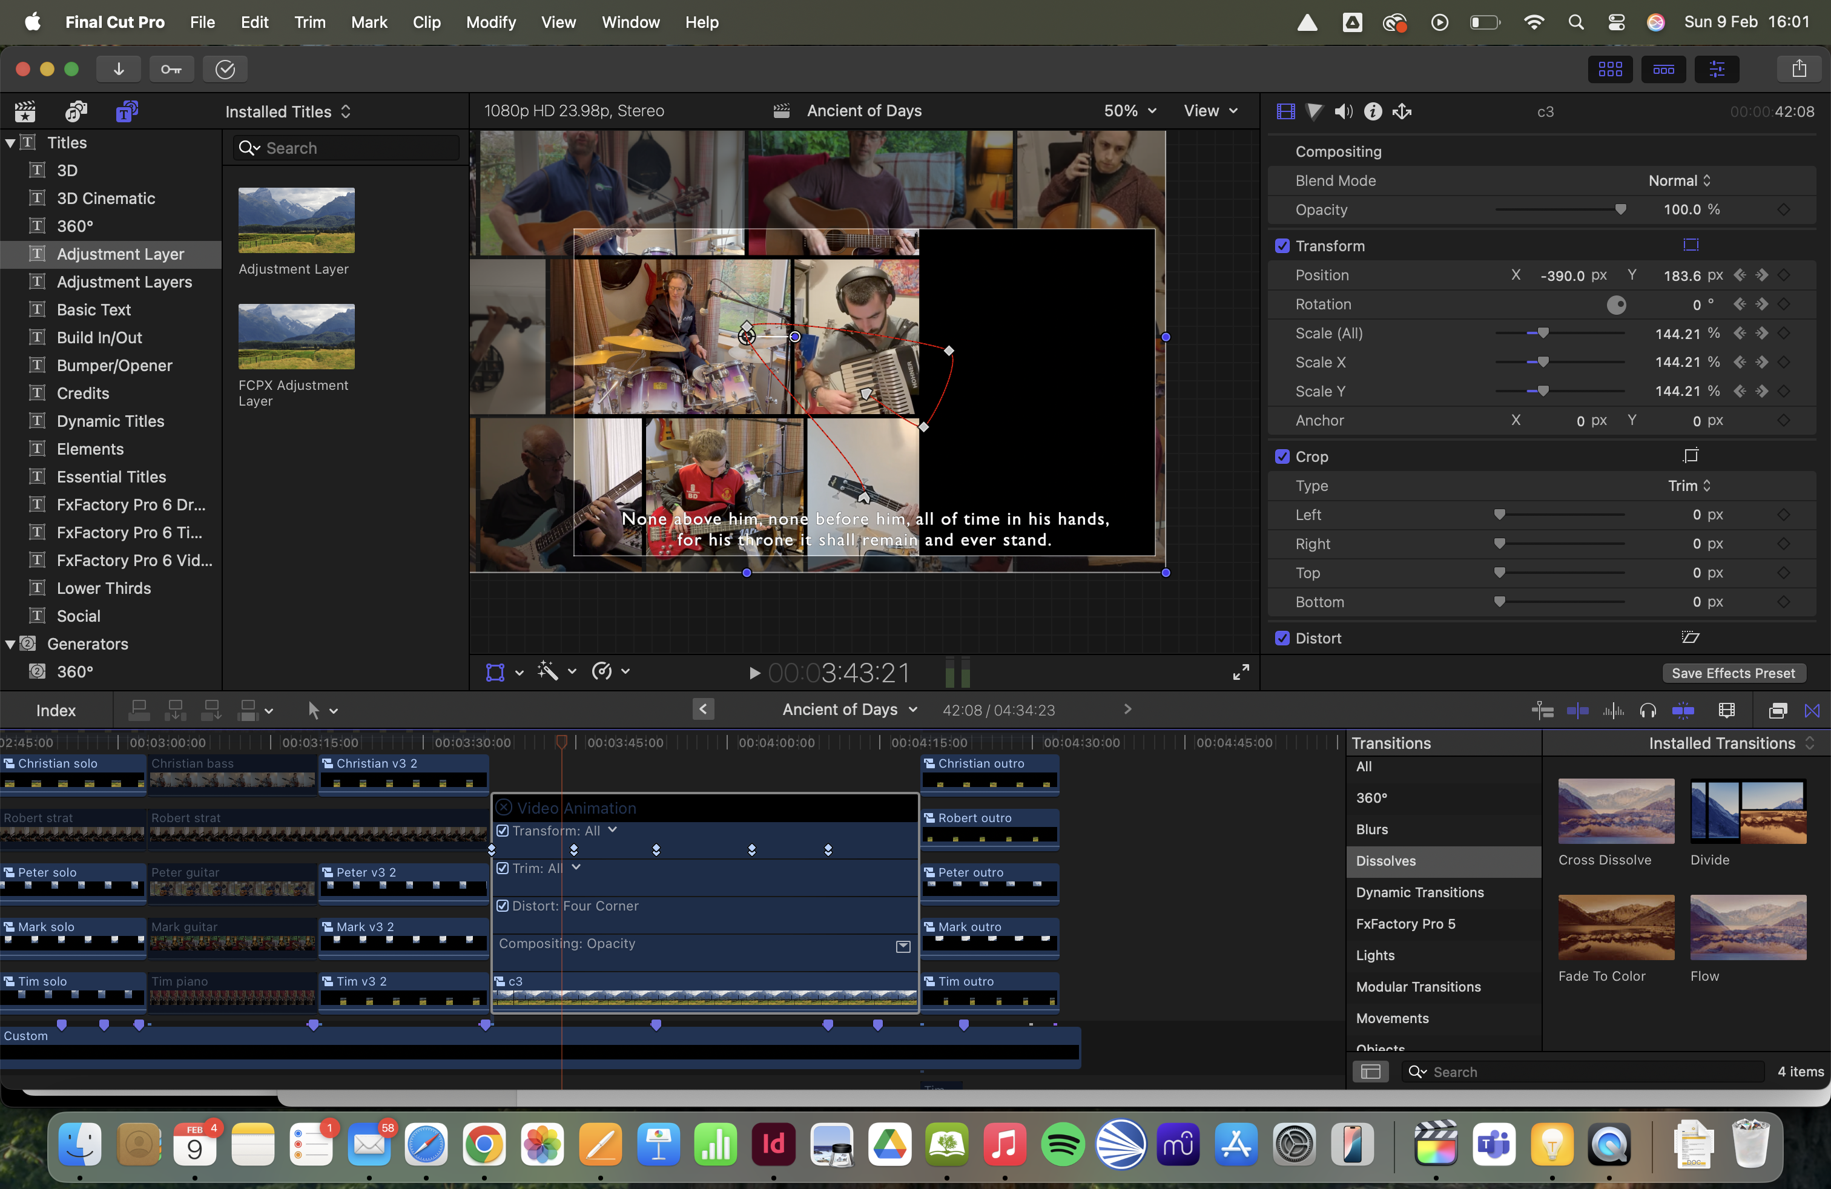
Task: Adjust the Opacity slider handle
Action: click(1620, 210)
